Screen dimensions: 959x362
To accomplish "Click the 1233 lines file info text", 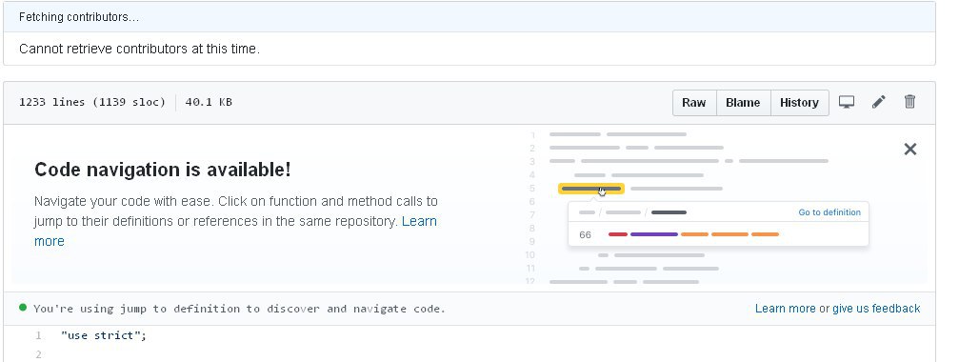I will click(x=92, y=102).
